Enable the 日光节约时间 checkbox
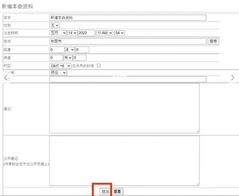Image resolution: width=239 pixels, height=196 pixels. click(99, 65)
